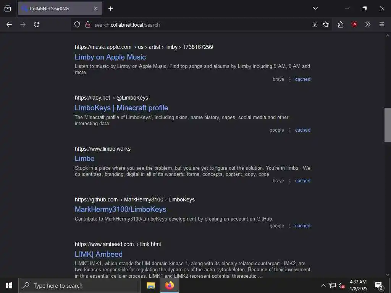Image resolution: width=391 pixels, height=293 pixels.
Task: Expand more toolbar tools overflow chevrons
Action: click(368, 24)
